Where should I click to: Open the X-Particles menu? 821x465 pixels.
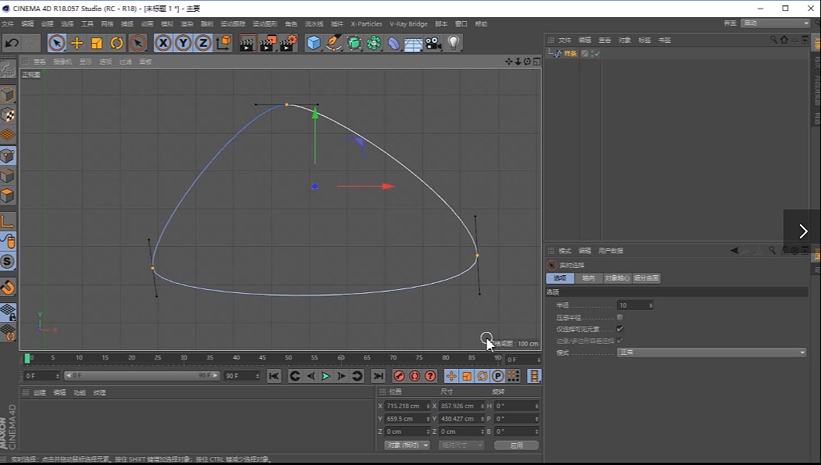pos(367,24)
